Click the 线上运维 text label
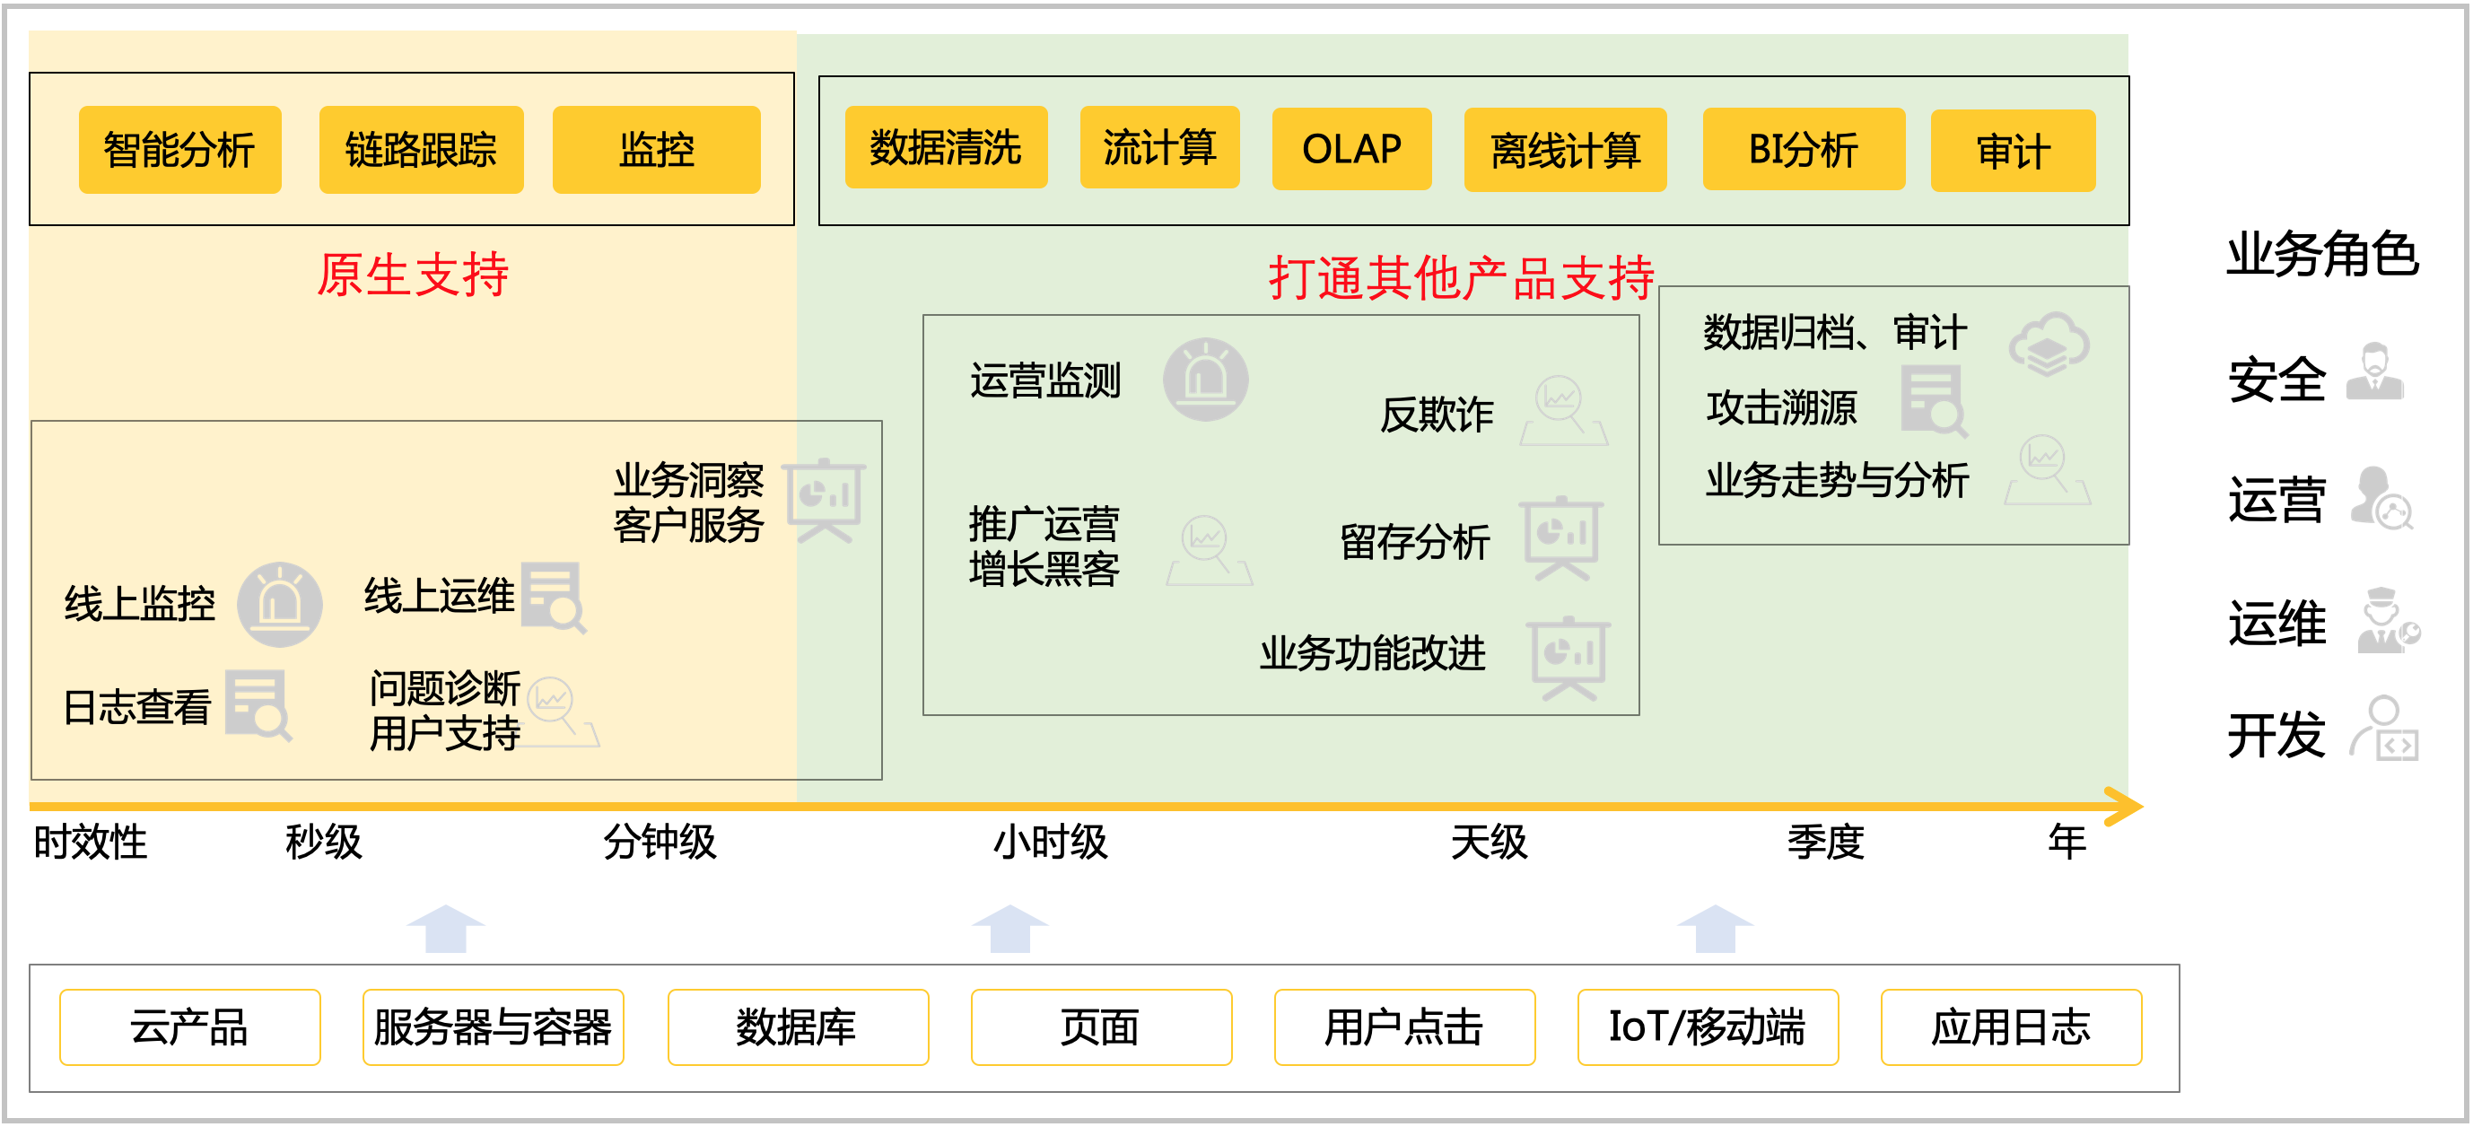The height and width of the screenshot is (1127, 2473). tap(439, 595)
